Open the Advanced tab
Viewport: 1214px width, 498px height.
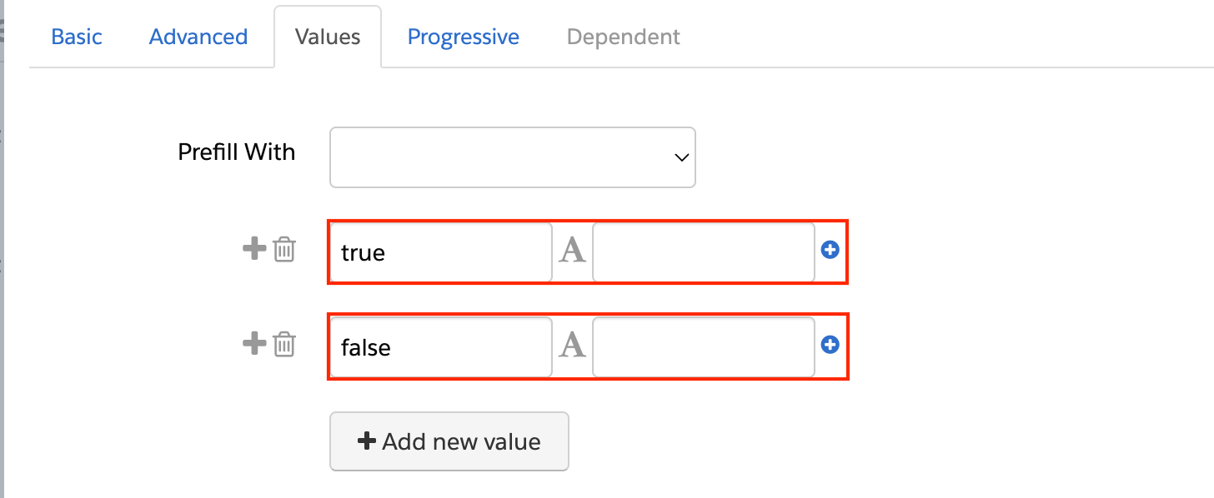pyautogui.click(x=198, y=37)
